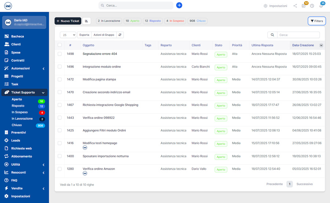The image size is (330, 203).
Task: Click the refresh table icon
Action: (x=120, y=35)
